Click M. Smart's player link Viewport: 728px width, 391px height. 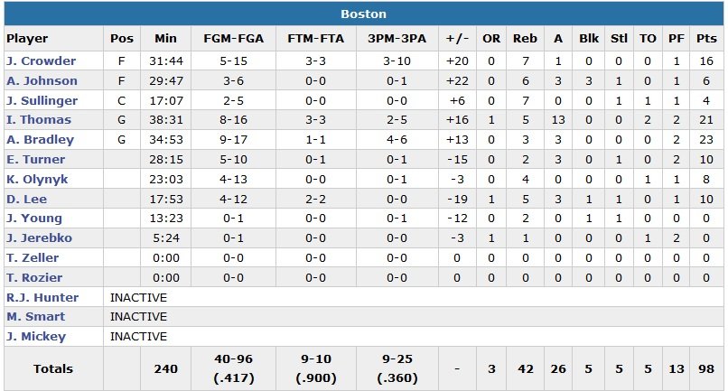(x=35, y=317)
